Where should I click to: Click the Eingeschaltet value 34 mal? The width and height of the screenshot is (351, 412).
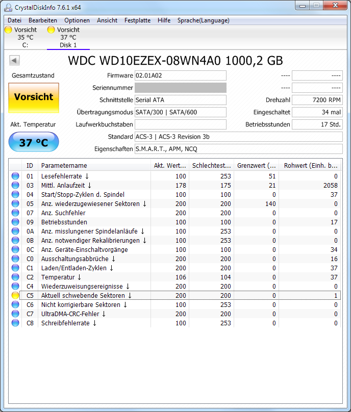coord(317,112)
